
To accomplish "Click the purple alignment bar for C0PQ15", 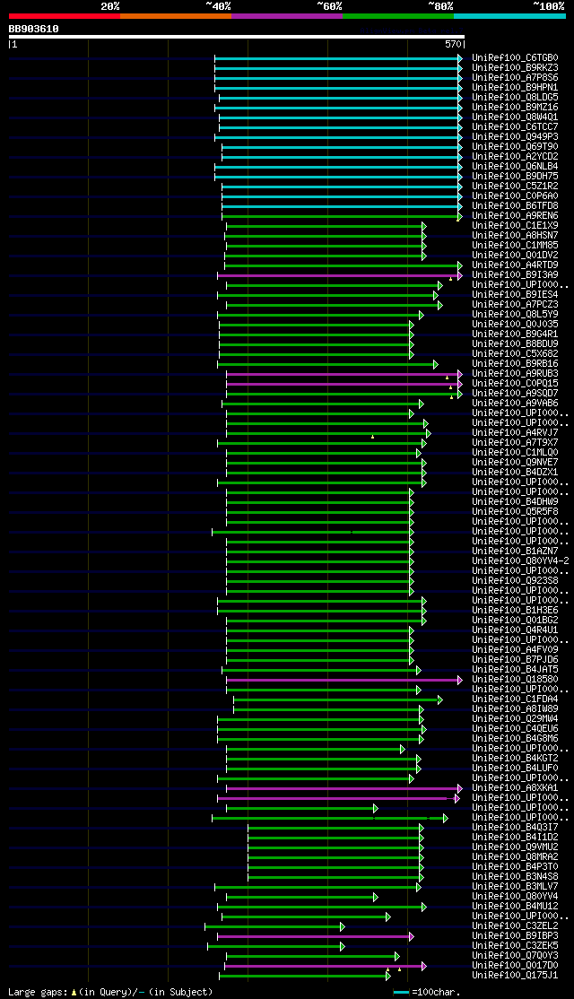I will tap(344, 384).
